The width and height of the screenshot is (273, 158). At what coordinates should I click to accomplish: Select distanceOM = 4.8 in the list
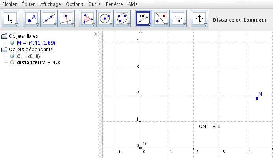point(39,62)
